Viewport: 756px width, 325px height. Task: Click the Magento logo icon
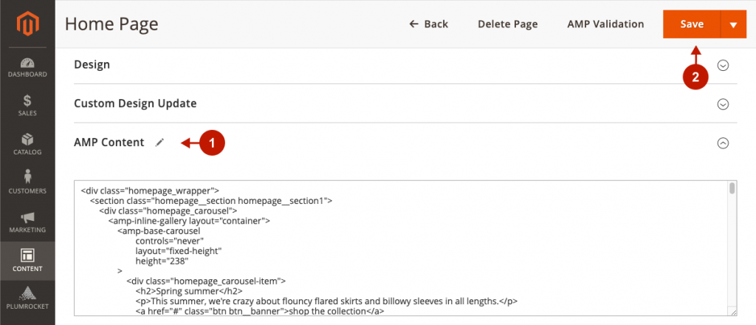coord(27,25)
